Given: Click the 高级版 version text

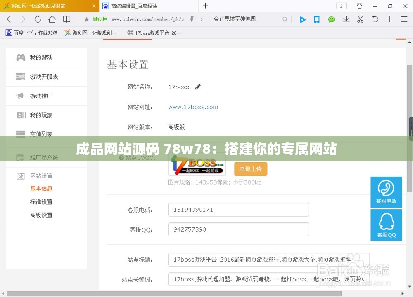Looking at the screenshot, I should click(176, 127).
